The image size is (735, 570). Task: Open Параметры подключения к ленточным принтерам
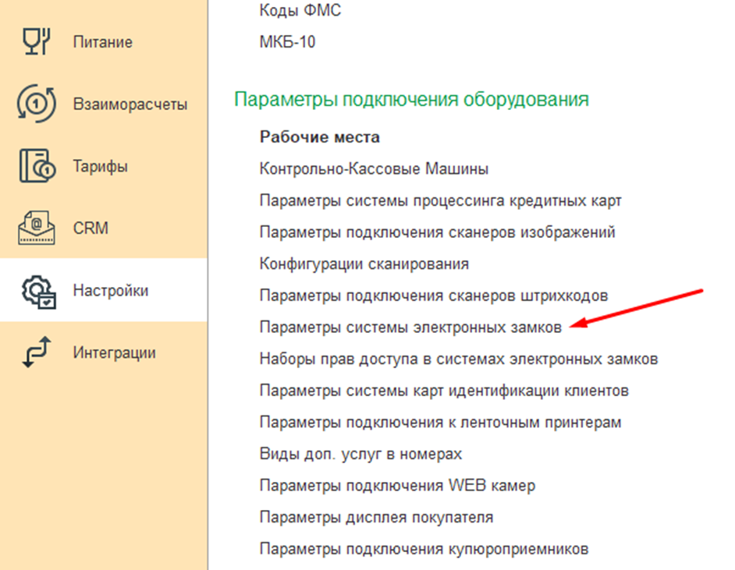point(441,422)
